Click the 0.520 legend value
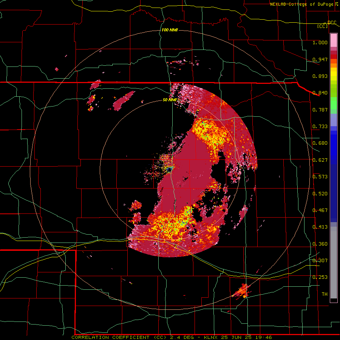The height and width of the screenshot is (340, 340). point(320,194)
